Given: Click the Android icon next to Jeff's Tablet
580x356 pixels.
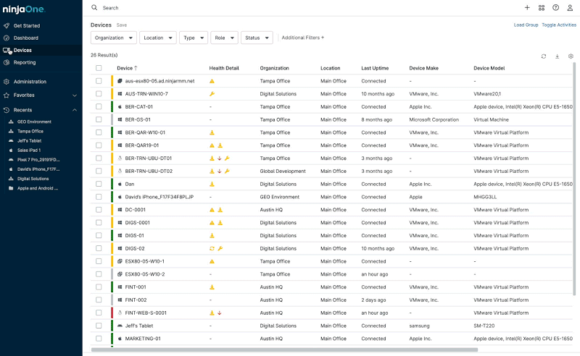Looking at the screenshot, I should [x=120, y=326].
